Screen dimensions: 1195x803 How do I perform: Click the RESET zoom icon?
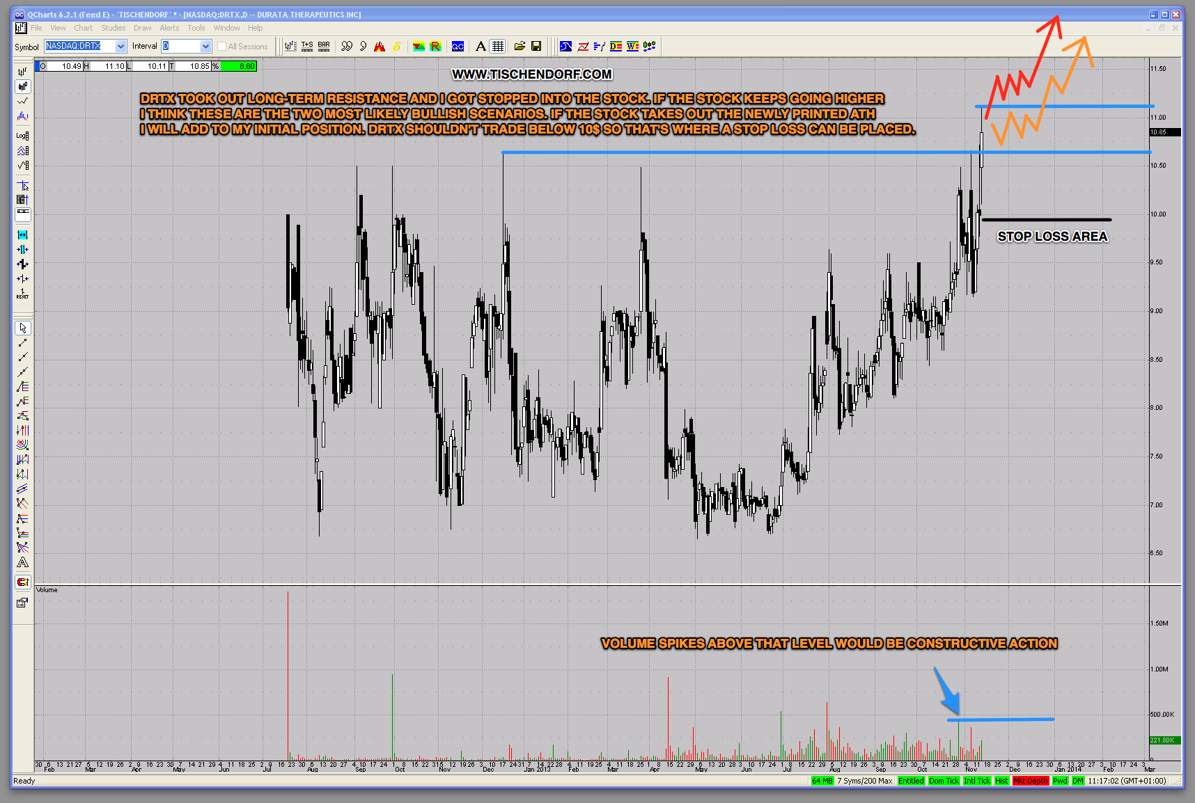pyautogui.click(x=23, y=294)
